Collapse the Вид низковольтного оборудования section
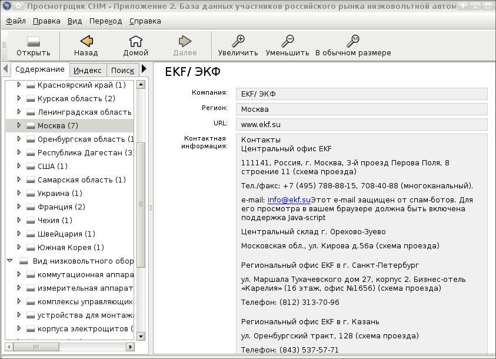496x359 pixels. [x=10, y=261]
